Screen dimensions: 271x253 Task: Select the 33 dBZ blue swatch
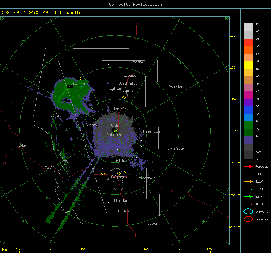pos(248,117)
